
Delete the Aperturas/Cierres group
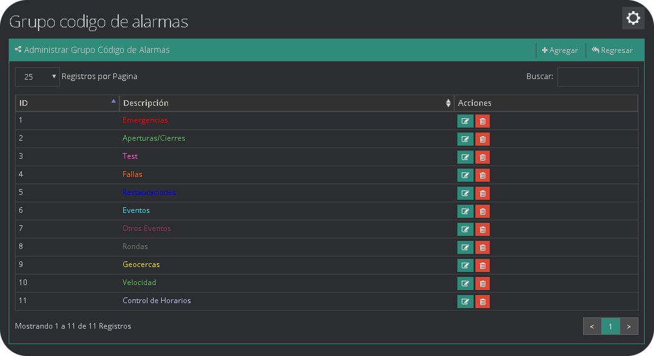point(482,139)
